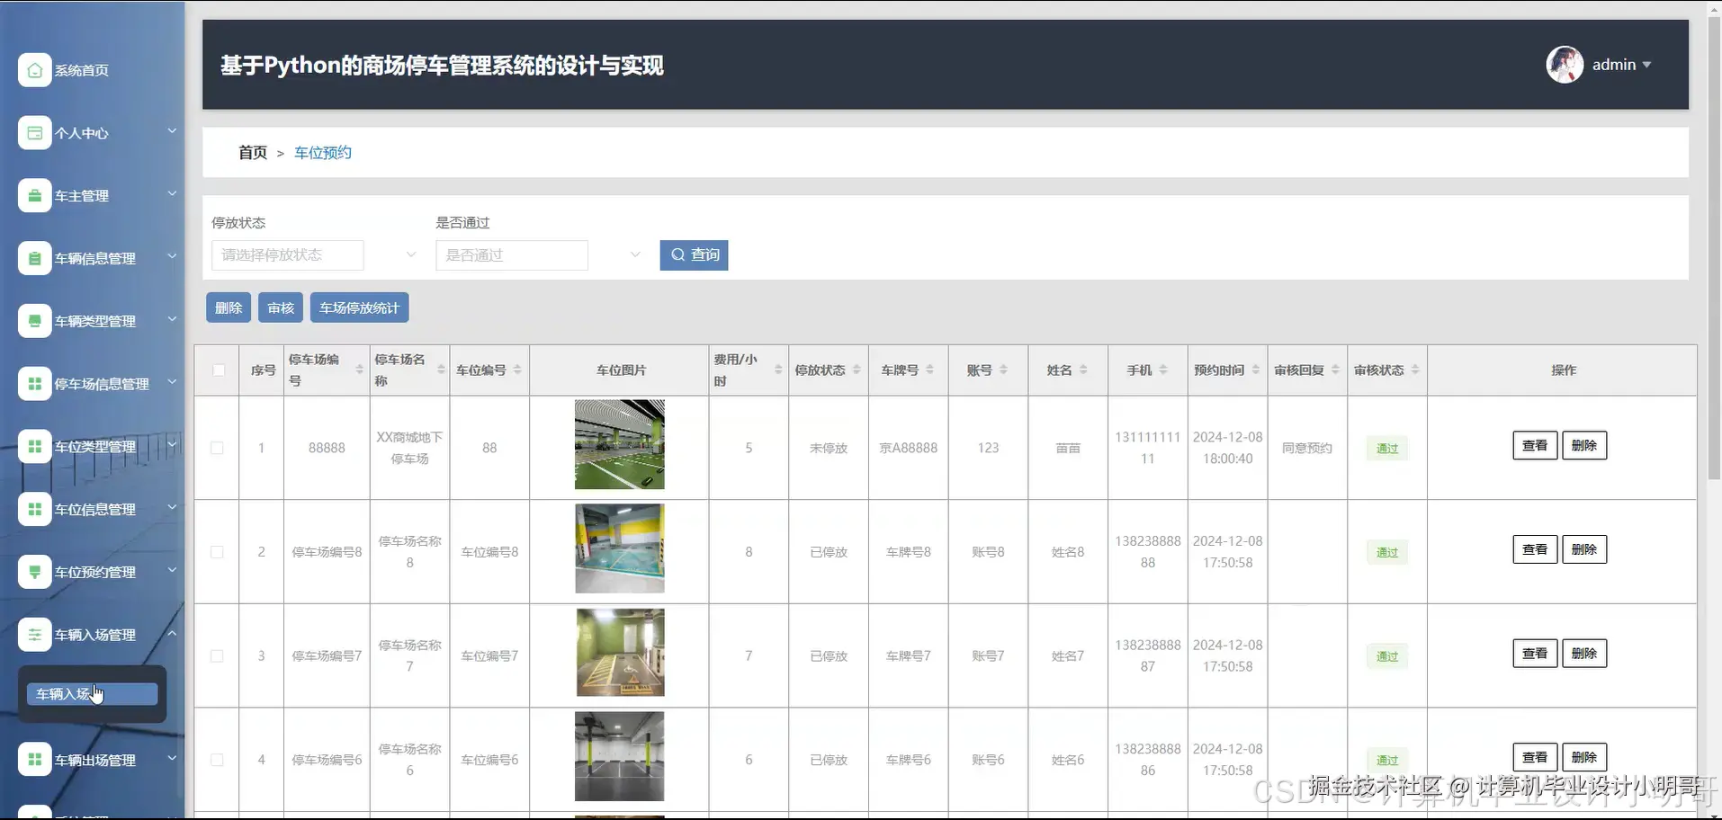This screenshot has height=820, width=1722.
Task: Expand the 车辆出场管理 chevron
Action: [x=172, y=759]
